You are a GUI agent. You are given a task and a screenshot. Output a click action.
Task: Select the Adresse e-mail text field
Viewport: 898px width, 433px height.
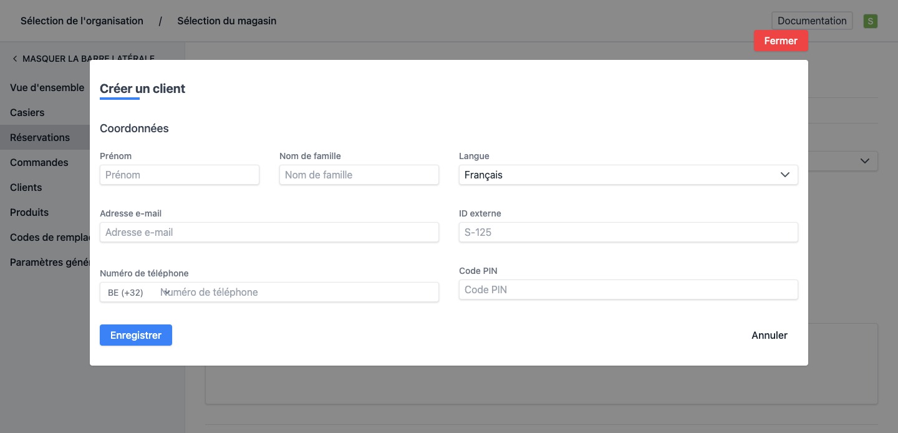click(x=269, y=232)
